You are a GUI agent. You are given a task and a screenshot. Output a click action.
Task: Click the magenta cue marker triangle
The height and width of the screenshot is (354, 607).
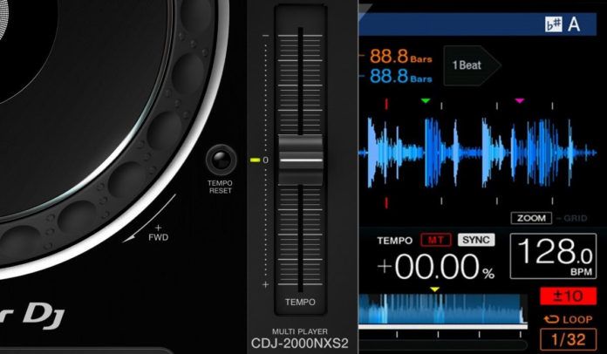pyautogui.click(x=520, y=100)
